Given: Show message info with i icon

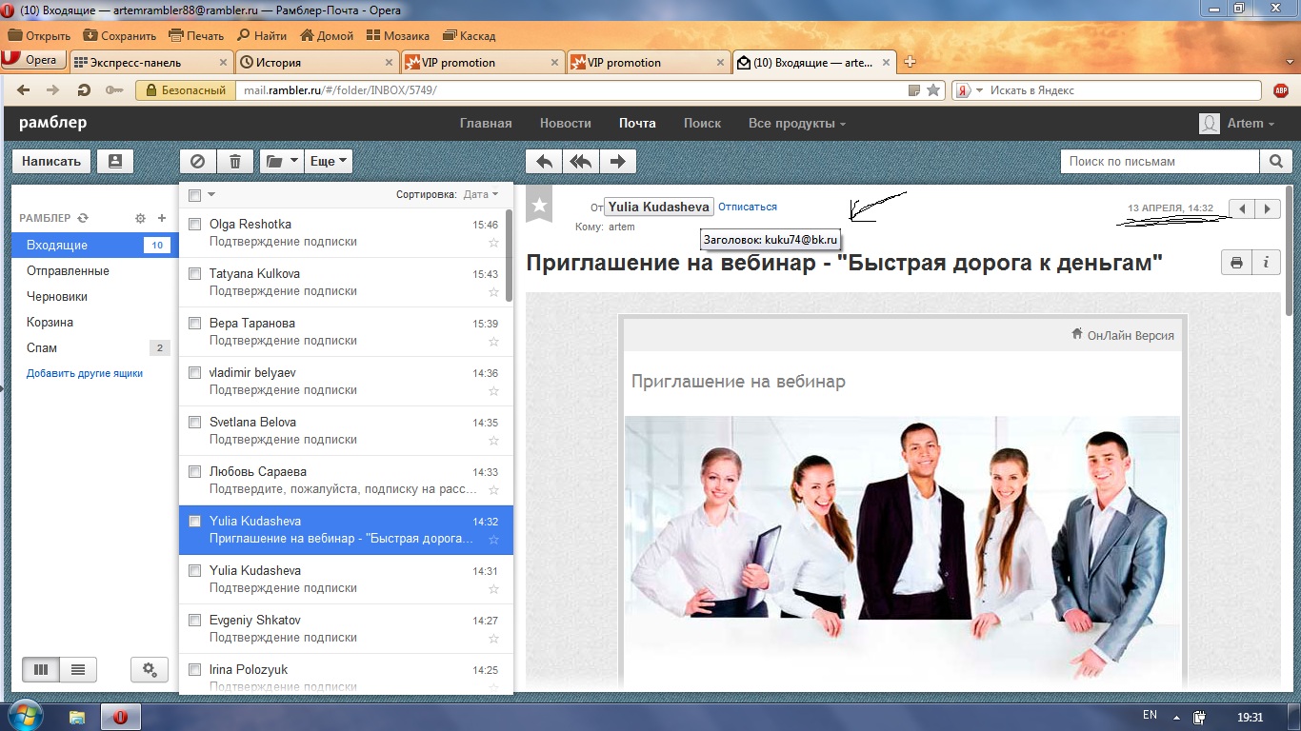Looking at the screenshot, I should coord(1266,263).
